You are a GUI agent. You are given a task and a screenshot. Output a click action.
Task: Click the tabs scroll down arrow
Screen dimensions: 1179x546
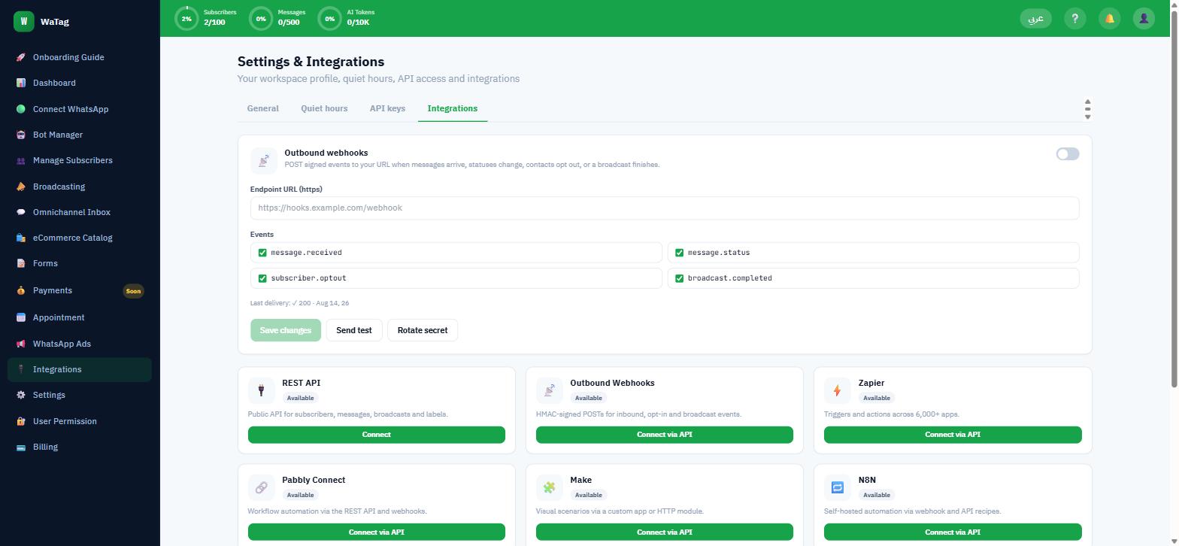click(1087, 117)
